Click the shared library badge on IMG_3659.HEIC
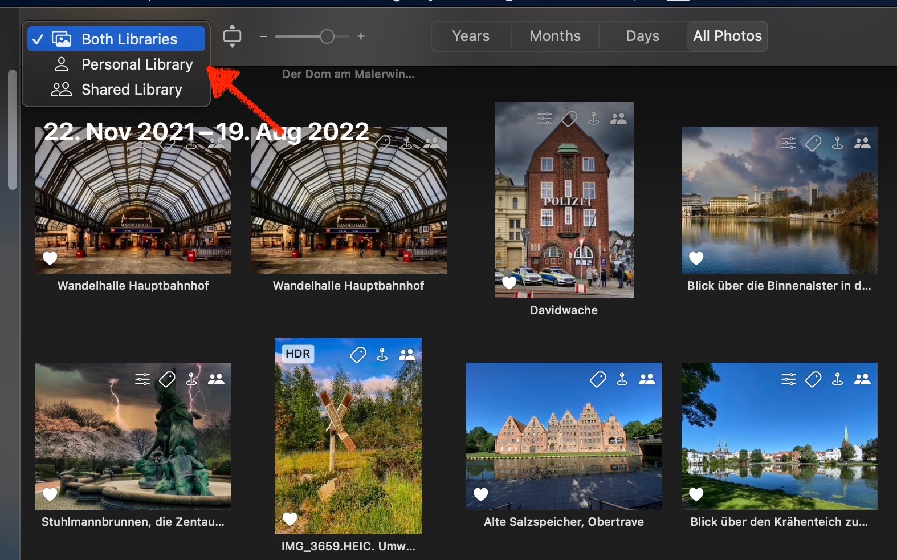The image size is (897, 560). (407, 355)
